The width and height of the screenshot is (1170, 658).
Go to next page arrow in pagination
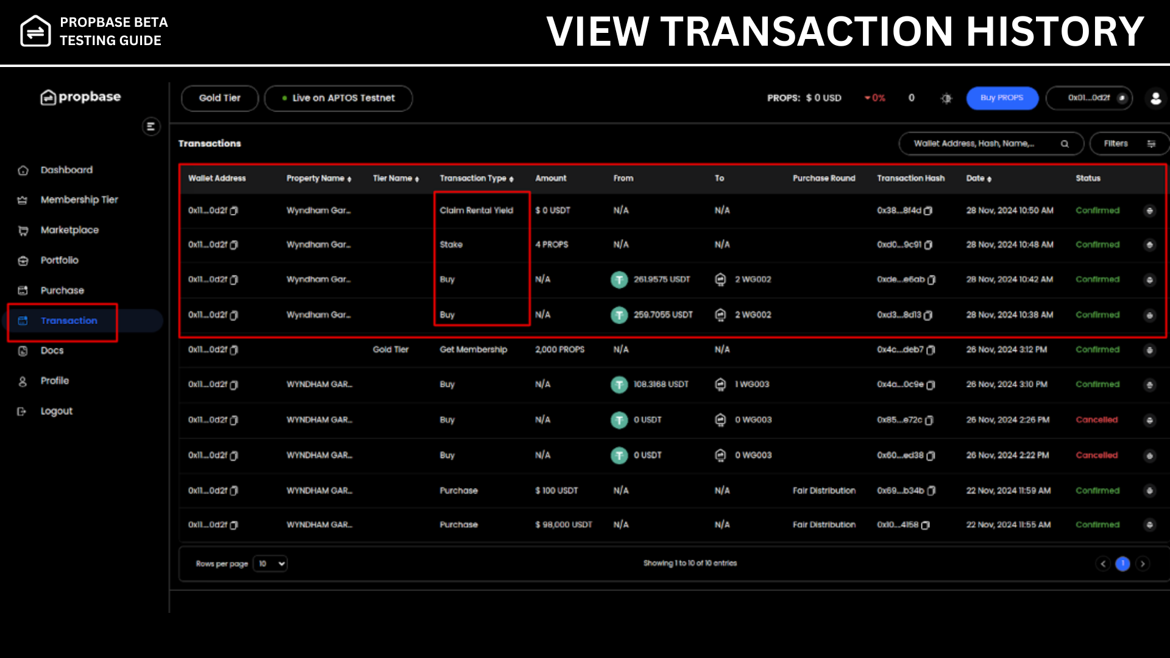coord(1143,564)
